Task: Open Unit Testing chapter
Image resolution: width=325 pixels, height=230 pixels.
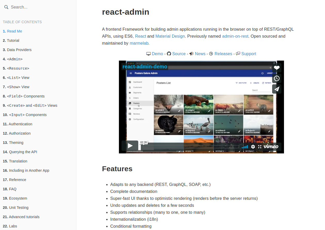Action: coord(16,208)
